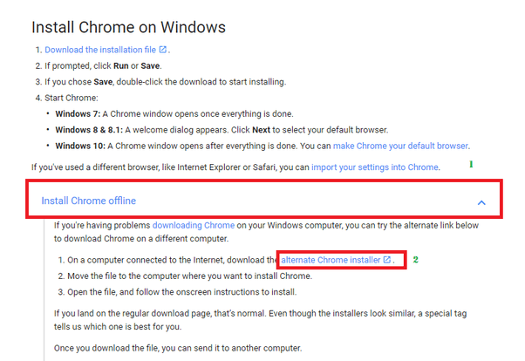This screenshot has width=525, height=361.
Task: Click the green number 1 annotation
Action: pos(472,164)
